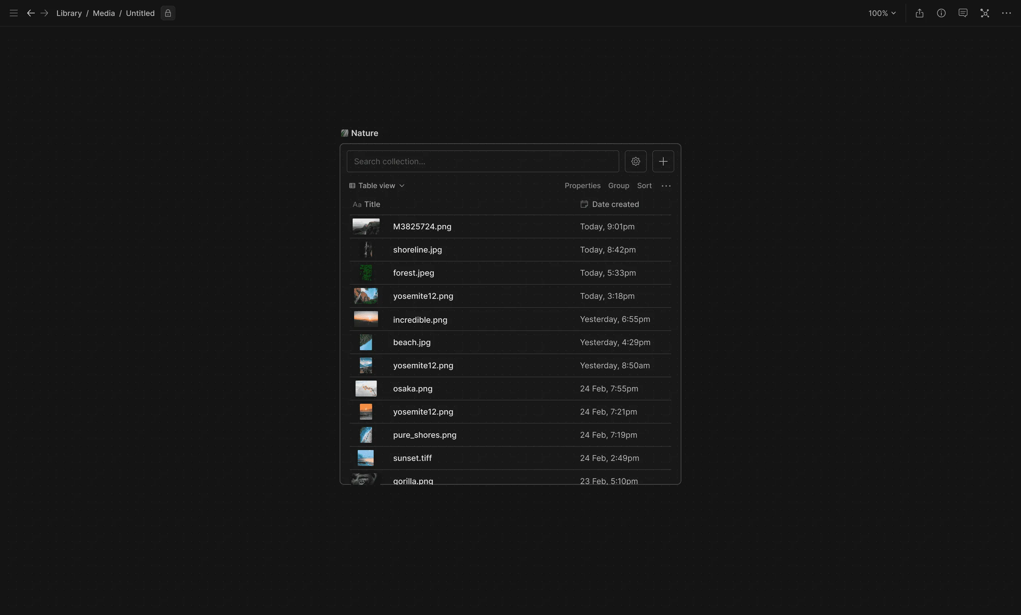Click the Media breadcrumb

[x=104, y=13]
